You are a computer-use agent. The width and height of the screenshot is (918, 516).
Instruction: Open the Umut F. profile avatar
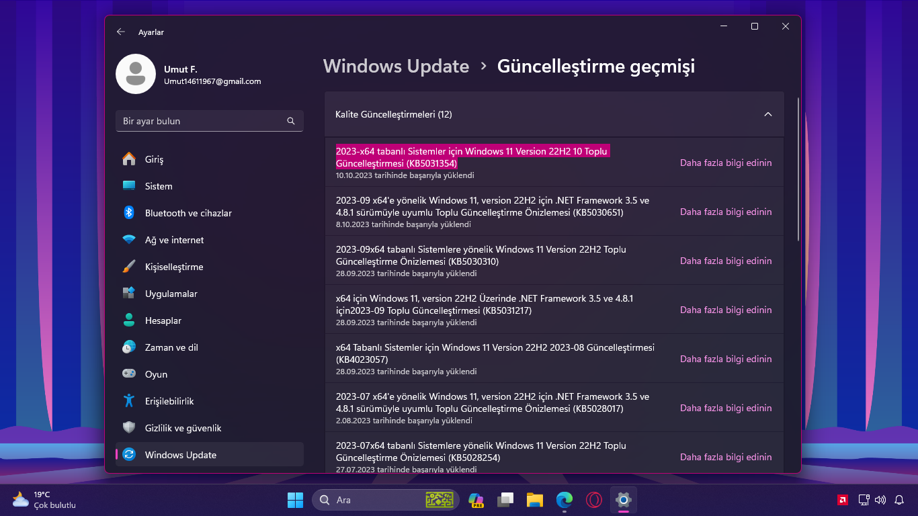136,74
